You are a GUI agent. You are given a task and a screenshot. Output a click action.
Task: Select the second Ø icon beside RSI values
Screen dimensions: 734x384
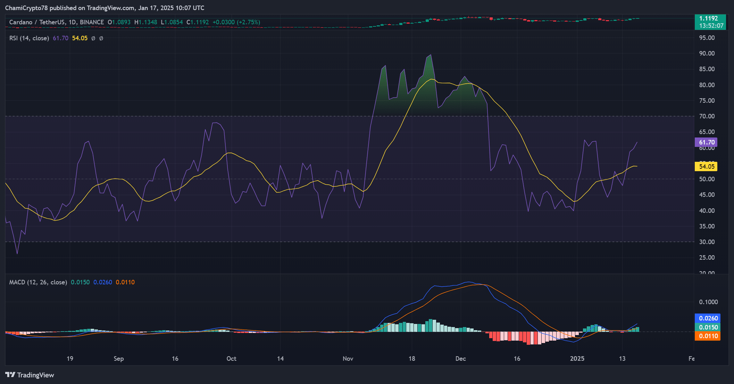[x=101, y=38]
